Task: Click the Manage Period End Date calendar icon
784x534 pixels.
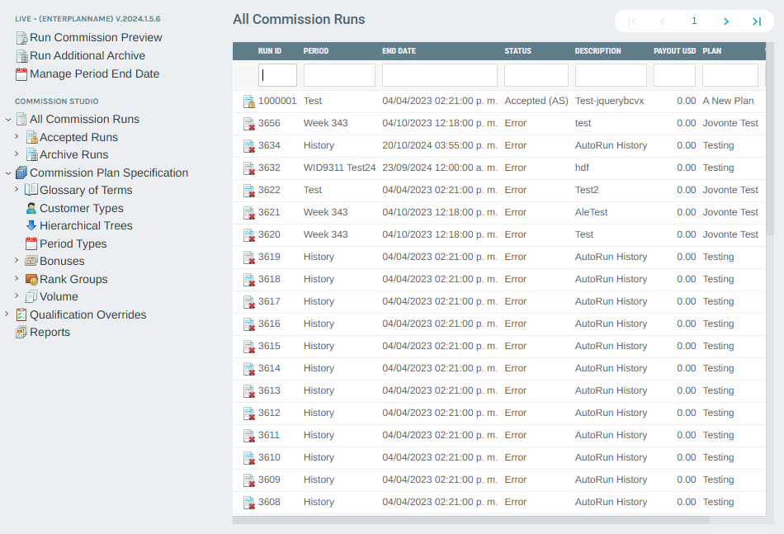Action: point(21,74)
